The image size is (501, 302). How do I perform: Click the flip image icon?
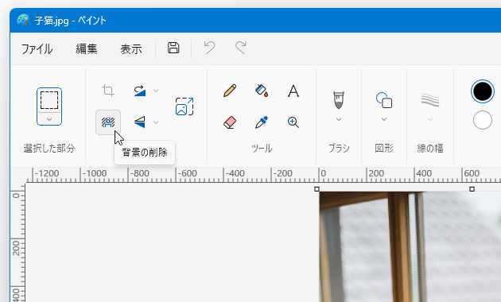[140, 122]
